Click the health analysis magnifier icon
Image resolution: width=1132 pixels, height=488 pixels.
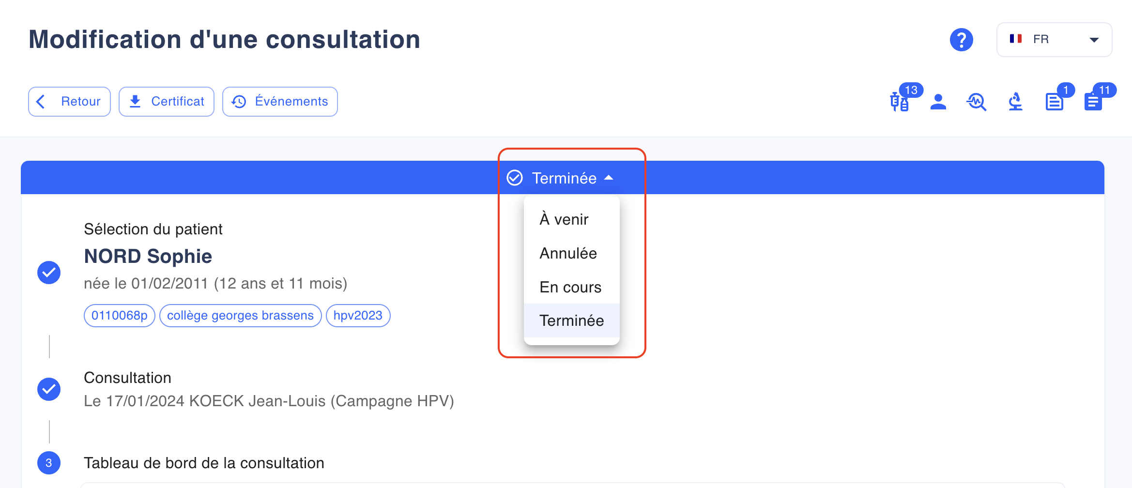tap(977, 102)
